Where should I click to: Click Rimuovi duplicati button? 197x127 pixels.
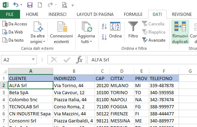coord(180,32)
